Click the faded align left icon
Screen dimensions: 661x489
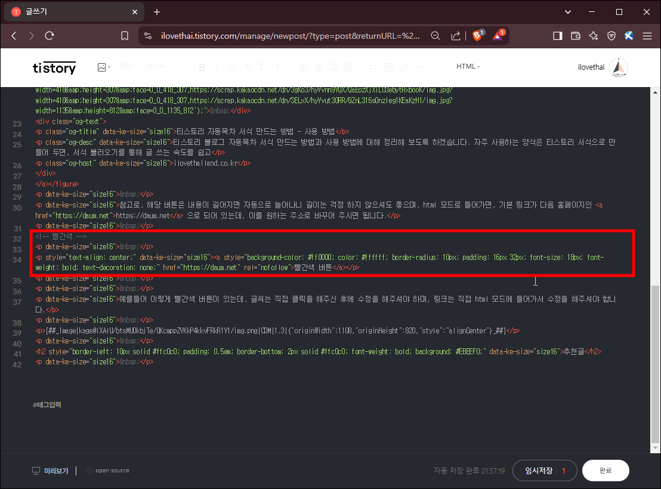point(303,67)
